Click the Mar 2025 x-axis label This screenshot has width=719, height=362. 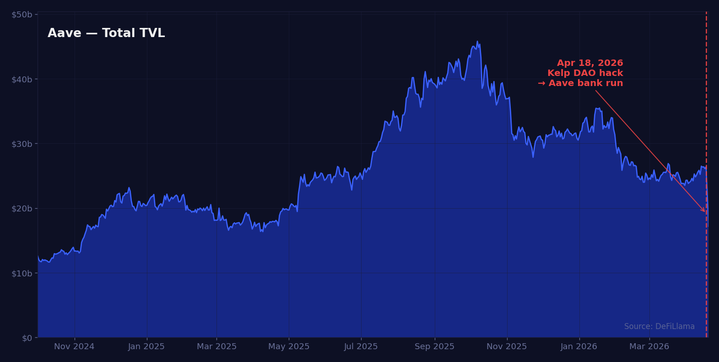point(216,347)
